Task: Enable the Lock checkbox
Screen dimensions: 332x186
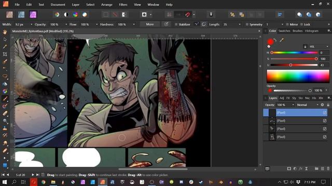Action: point(301,24)
